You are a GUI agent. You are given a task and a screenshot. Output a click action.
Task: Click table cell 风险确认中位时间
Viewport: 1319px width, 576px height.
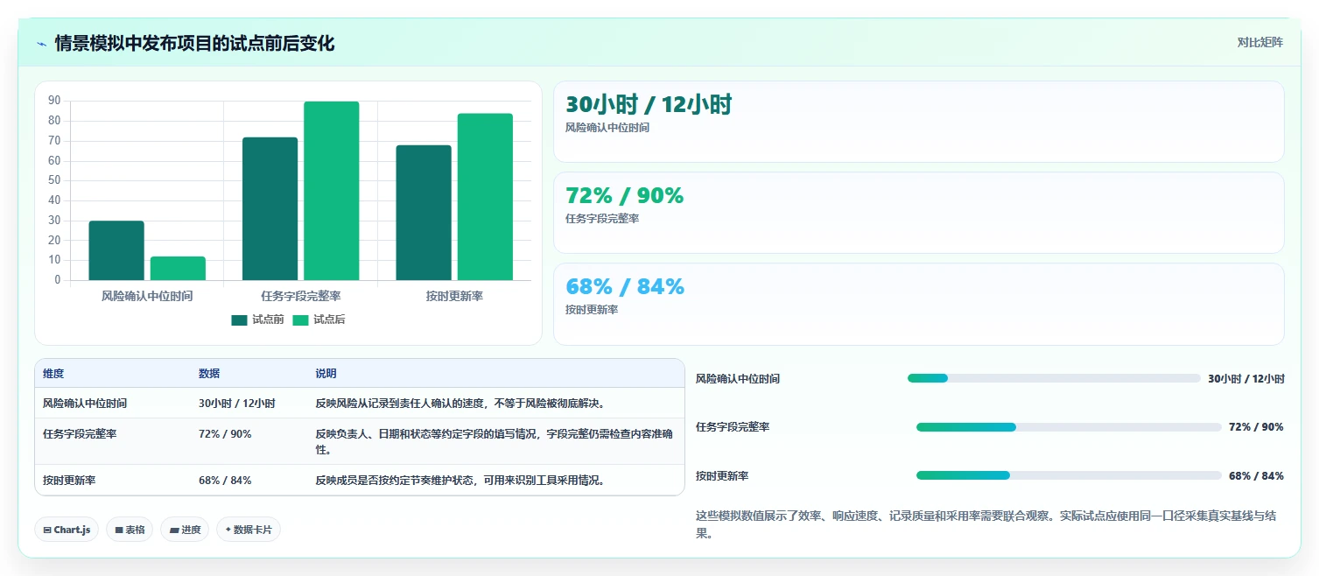click(85, 404)
